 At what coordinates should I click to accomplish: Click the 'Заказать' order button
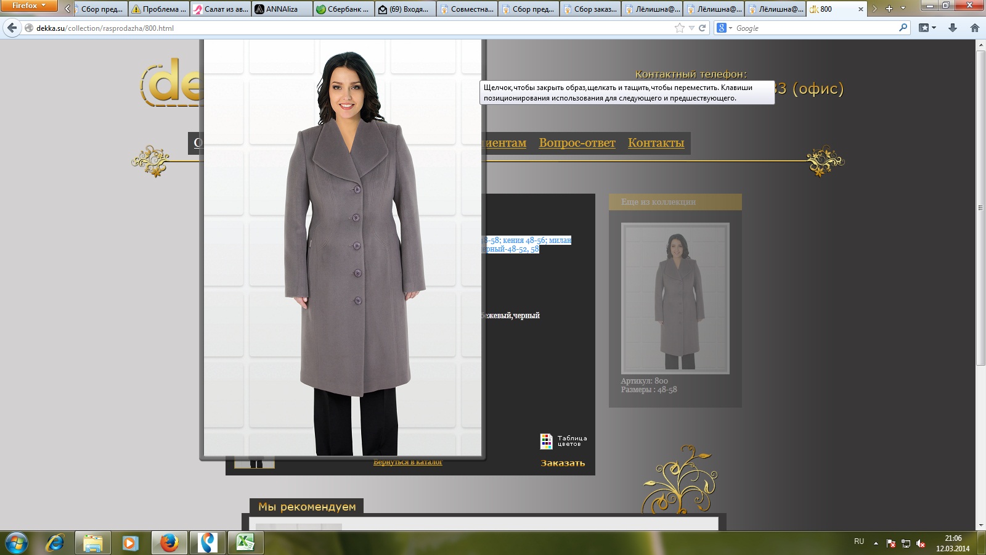point(563,463)
